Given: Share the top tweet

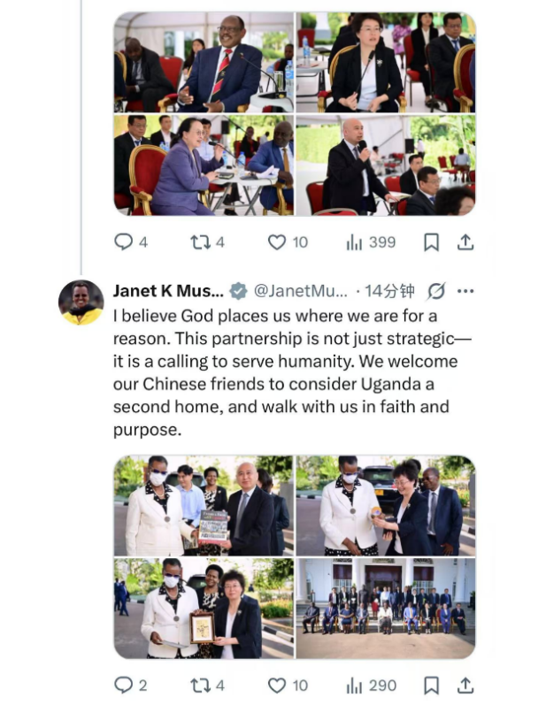Looking at the screenshot, I should [x=465, y=242].
